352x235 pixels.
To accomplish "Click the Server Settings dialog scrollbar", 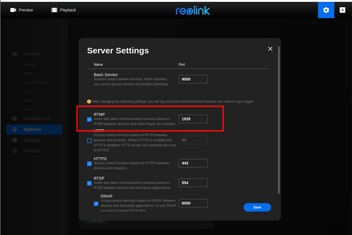I will coord(279,119).
